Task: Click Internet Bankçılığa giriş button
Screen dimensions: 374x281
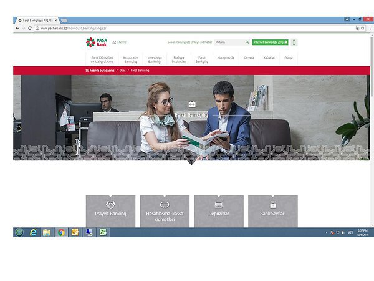Action: (270, 42)
